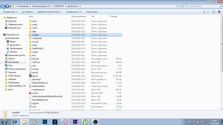
Task: Sort by the Тип column header
Action: pos(93,16)
